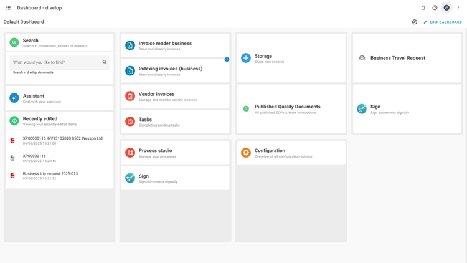
Task: Click the blue notification badge on Indexing invoices
Action: pos(227,59)
